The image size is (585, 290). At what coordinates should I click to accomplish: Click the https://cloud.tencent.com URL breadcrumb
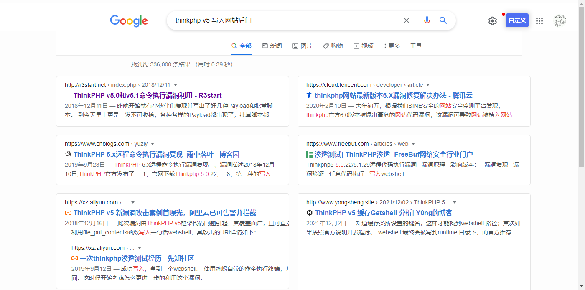coord(364,85)
